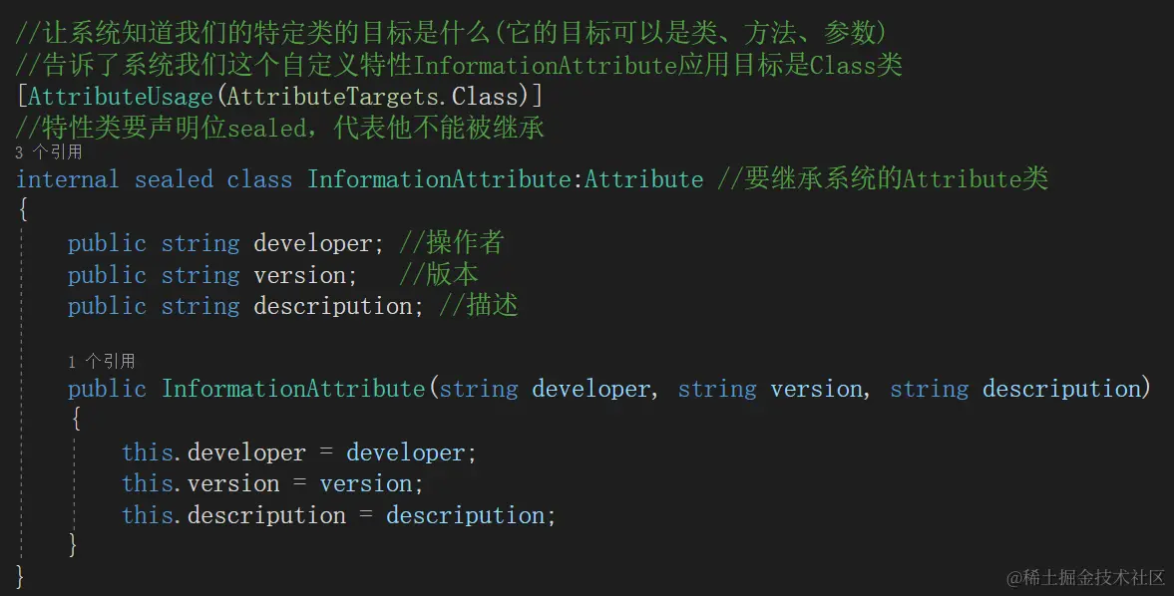The height and width of the screenshot is (596, 1174).
Task: Click the comment "要继承系统的Attribute类"
Action: 882,180
